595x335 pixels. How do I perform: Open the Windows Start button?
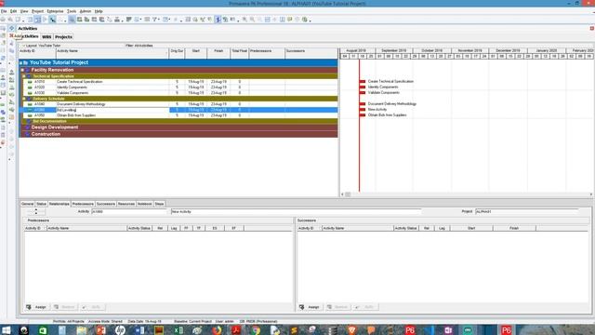coord(7,330)
